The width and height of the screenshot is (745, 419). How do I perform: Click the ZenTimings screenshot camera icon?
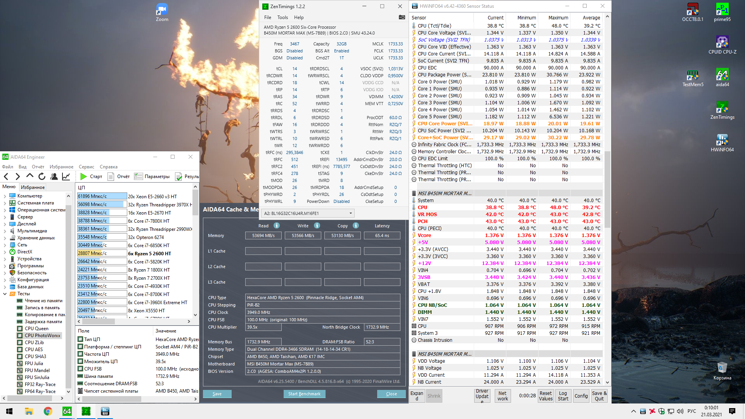(x=402, y=17)
